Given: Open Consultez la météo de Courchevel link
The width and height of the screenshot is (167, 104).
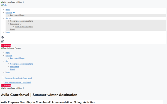Looking at the screenshot, I should pyautogui.click(x=18, y=78).
